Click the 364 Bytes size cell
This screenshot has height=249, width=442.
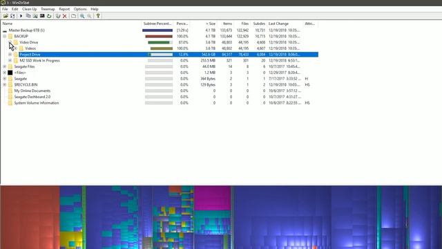(208, 79)
